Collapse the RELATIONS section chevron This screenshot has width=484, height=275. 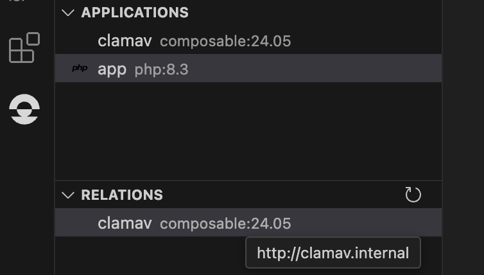68,195
